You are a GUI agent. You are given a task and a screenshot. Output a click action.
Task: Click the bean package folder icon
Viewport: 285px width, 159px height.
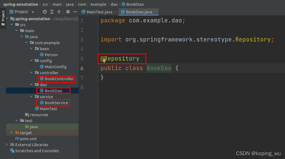37,49
